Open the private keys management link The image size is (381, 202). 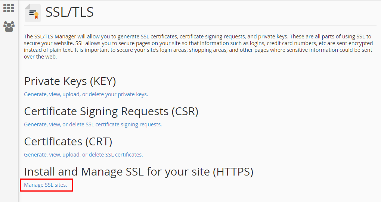(x=86, y=94)
